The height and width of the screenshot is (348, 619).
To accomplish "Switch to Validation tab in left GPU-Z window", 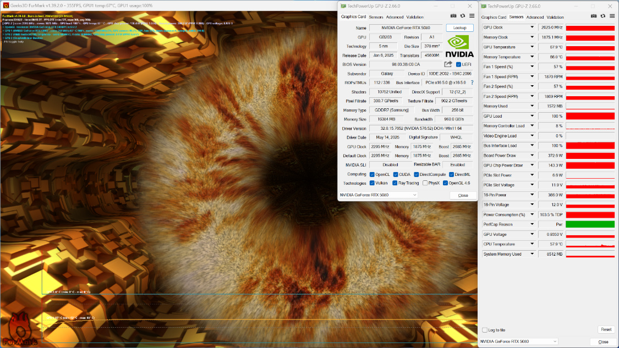I will coord(415,17).
